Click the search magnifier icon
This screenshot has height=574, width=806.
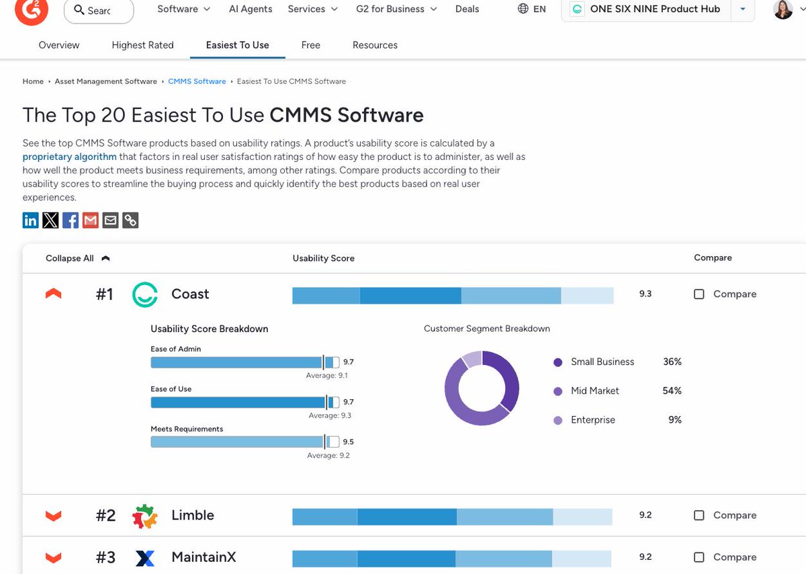pos(79,10)
